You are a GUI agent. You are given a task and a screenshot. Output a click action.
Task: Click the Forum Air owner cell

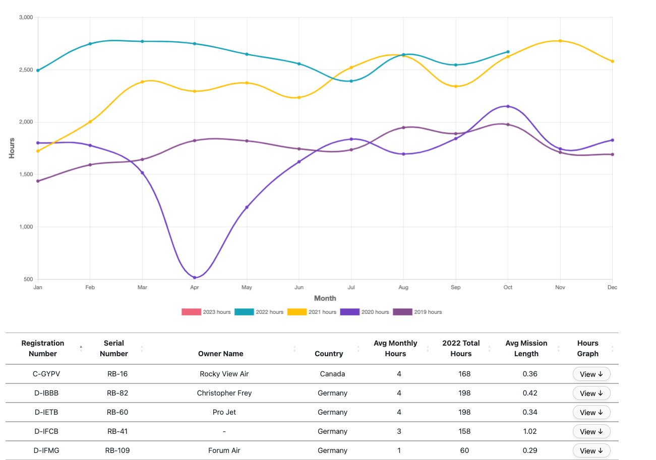(x=224, y=450)
